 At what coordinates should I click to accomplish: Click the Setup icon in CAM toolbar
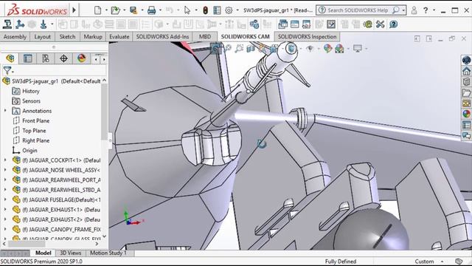[x=44, y=24]
